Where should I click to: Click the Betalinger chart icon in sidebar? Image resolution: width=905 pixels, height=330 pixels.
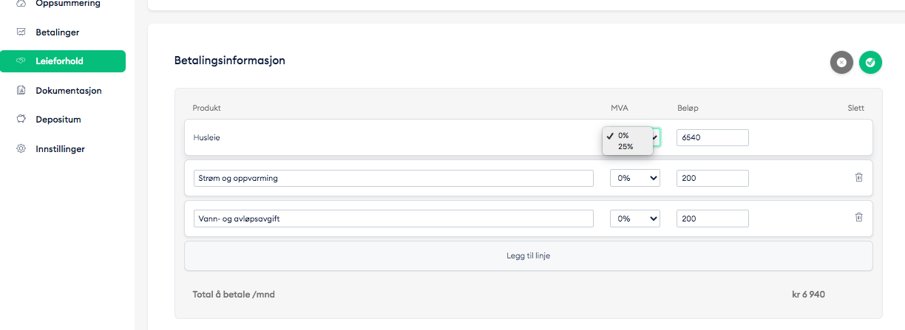(x=21, y=32)
